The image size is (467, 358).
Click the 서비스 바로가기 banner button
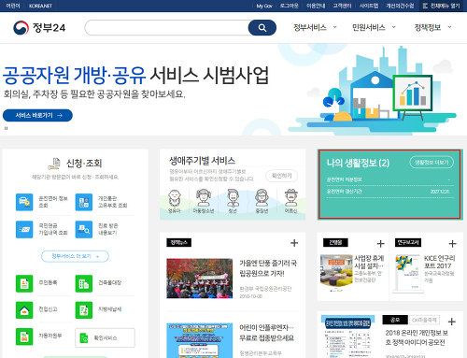37,115
